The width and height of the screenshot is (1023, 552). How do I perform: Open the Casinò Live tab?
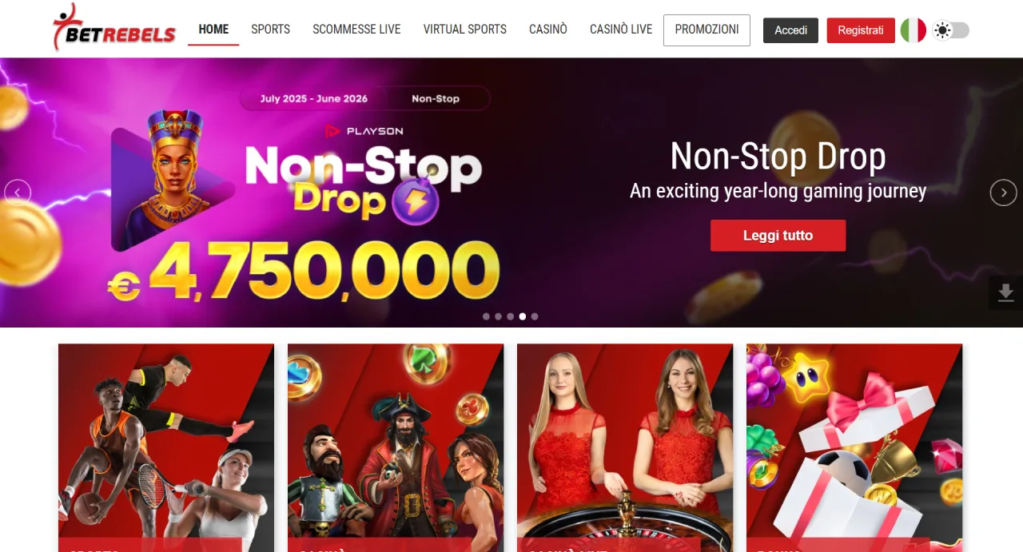621,30
